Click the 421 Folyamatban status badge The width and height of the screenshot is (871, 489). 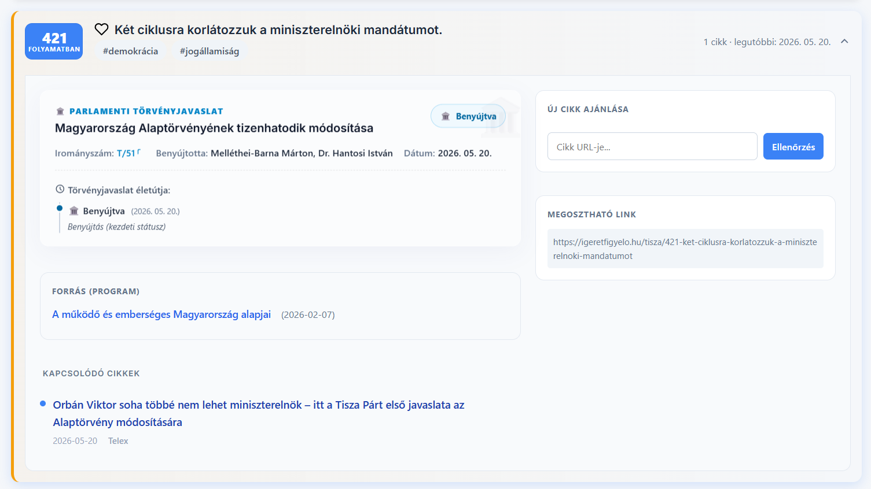[54, 42]
